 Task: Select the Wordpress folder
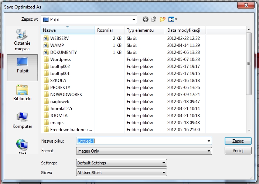[60, 59]
